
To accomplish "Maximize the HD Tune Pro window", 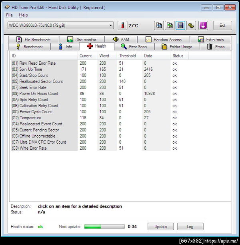I will coord(218,7).
